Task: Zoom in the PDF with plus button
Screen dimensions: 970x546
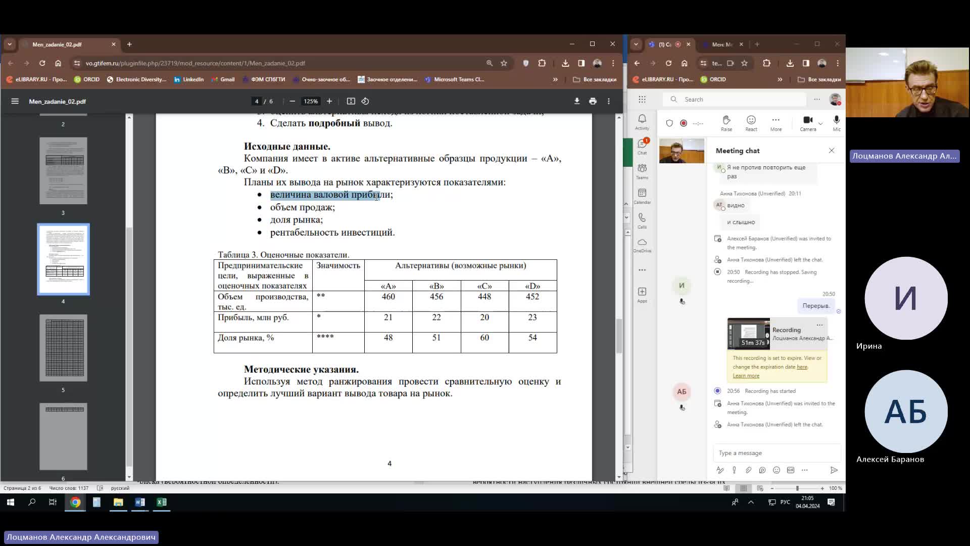Action: (329, 101)
